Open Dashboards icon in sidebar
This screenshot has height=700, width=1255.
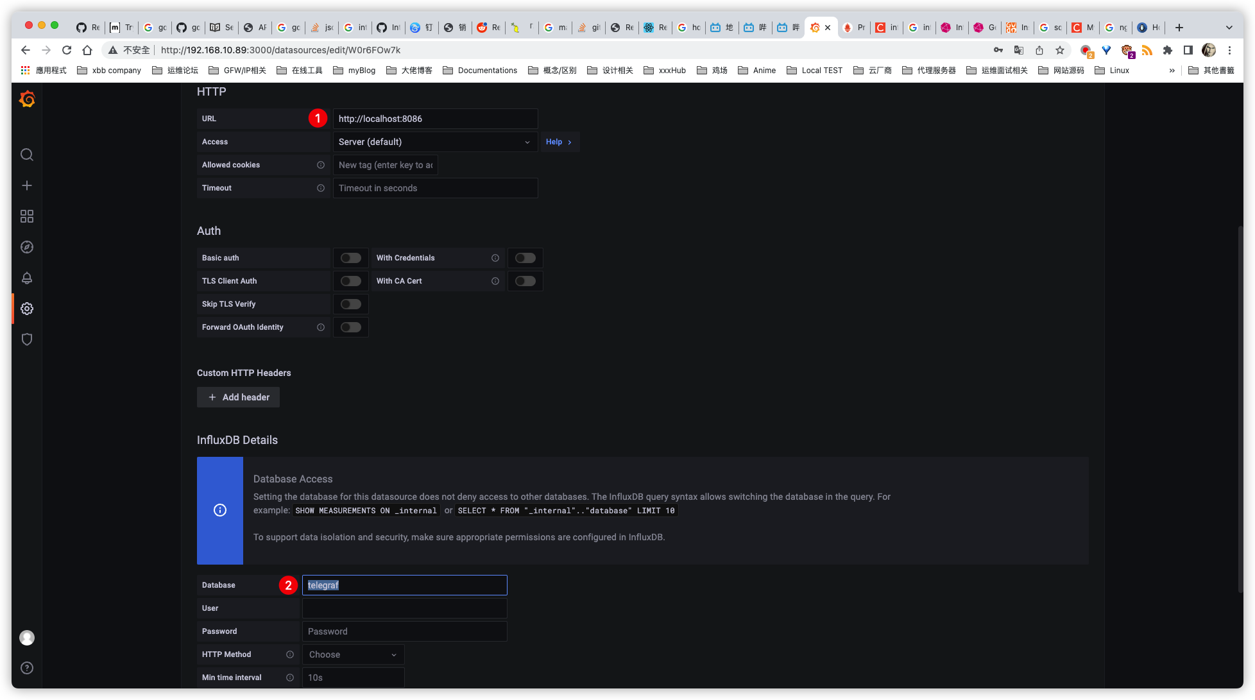point(27,216)
